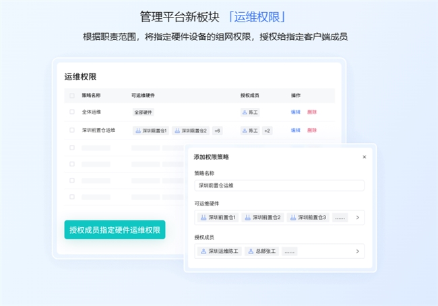Check the 深圳前置仓运维 row checkbox
This screenshot has width=438, height=306.
[x=73, y=131]
